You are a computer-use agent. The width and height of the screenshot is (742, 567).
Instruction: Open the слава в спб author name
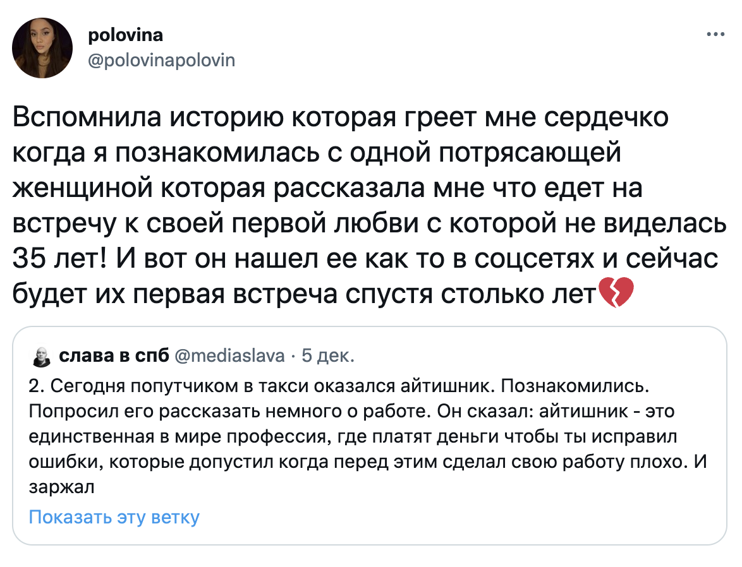[114, 357]
